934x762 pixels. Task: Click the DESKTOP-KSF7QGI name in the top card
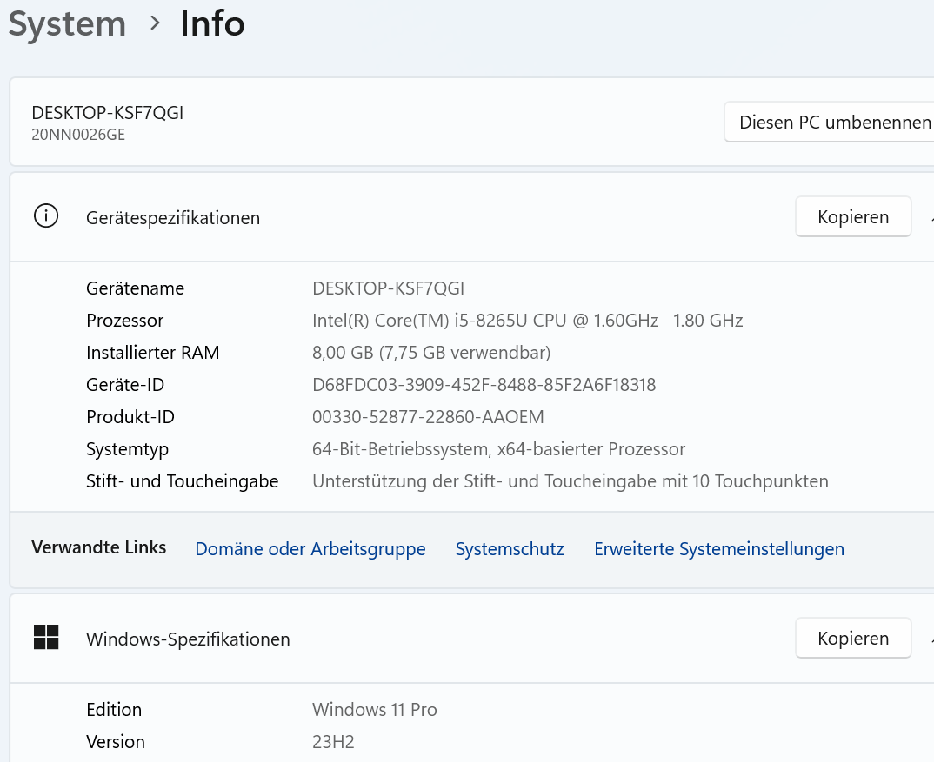[108, 112]
